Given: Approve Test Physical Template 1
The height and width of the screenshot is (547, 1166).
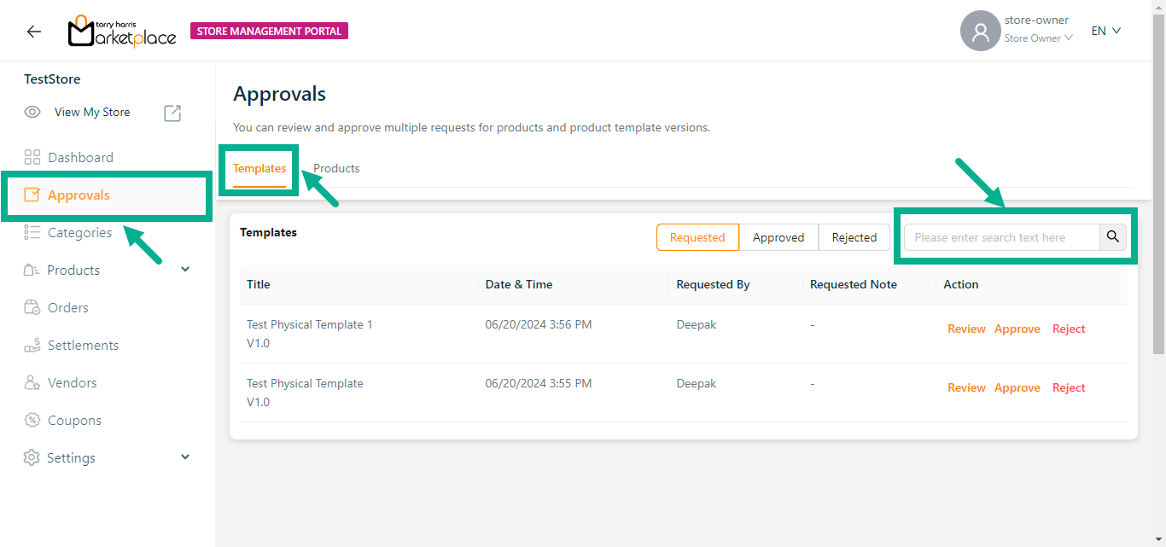Looking at the screenshot, I should 1017,329.
